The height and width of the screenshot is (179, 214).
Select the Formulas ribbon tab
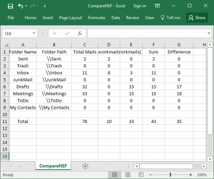pyautogui.click(x=97, y=18)
